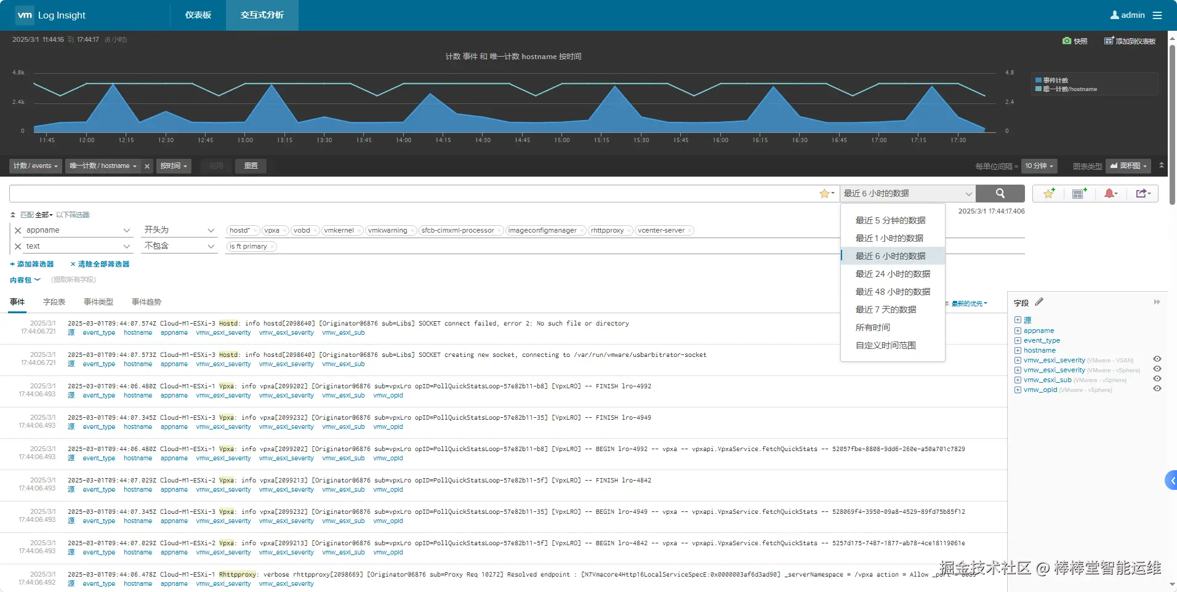
Task: Open the appname field selector dropdown
Action: [x=78, y=230]
